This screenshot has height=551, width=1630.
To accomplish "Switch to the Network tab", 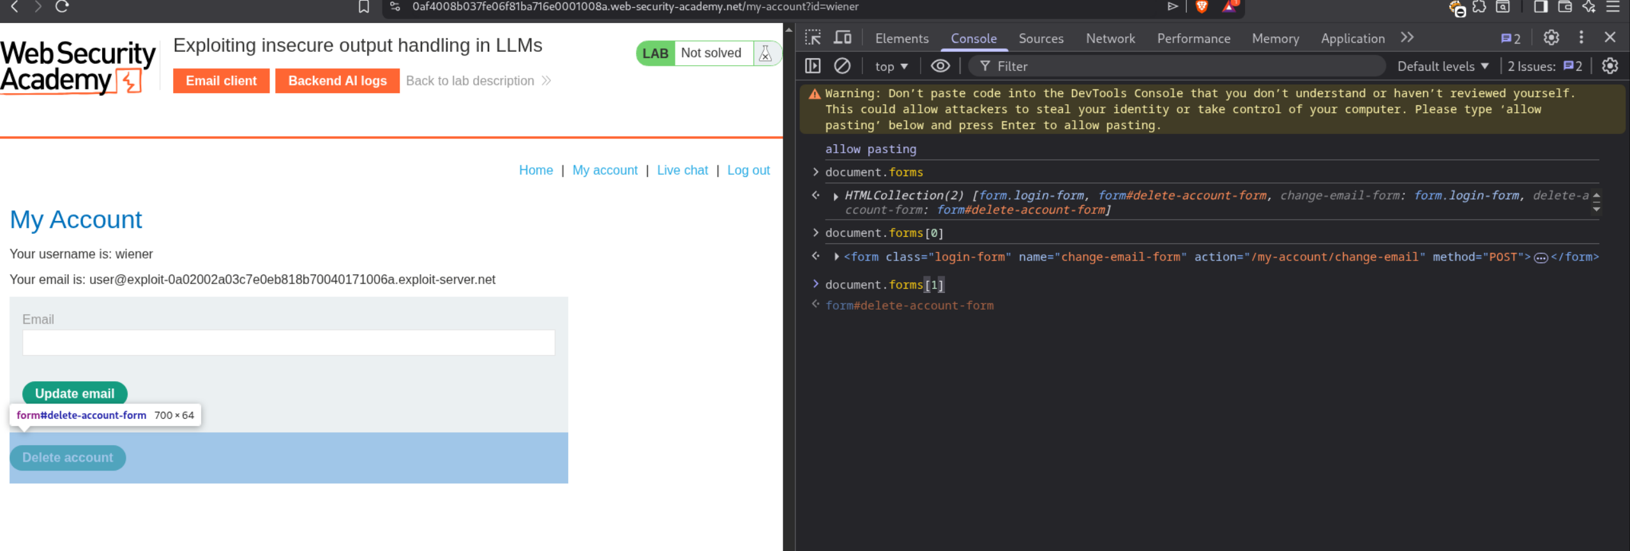I will [1110, 38].
